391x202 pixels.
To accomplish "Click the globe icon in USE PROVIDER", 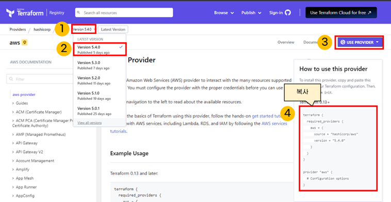I will tap(343, 42).
